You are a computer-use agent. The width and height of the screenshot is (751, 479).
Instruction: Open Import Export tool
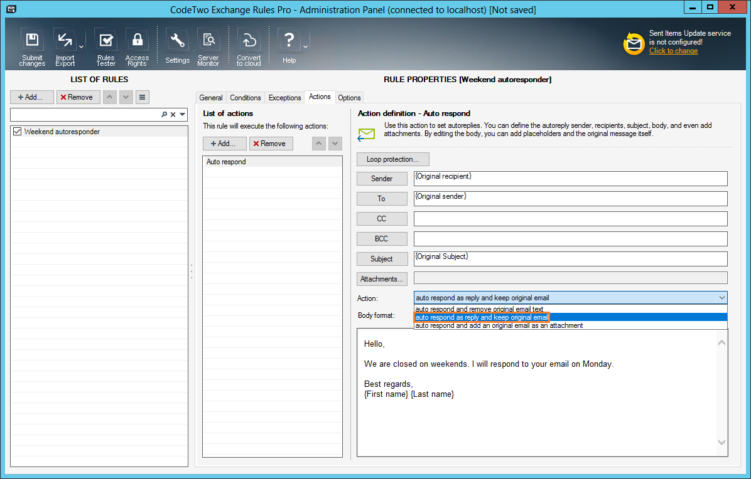(65, 47)
